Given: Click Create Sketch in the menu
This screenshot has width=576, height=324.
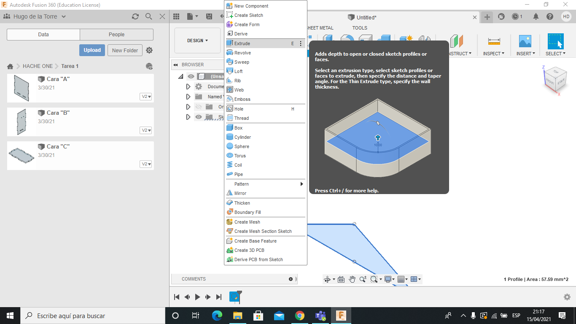Looking at the screenshot, I should [x=266, y=15].
